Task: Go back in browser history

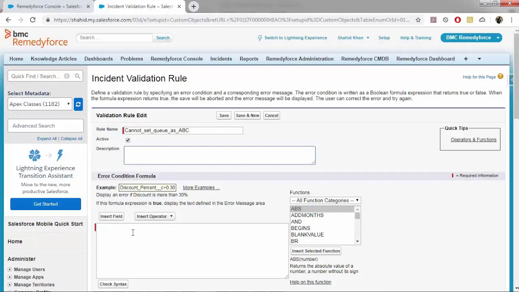Action: (9, 20)
